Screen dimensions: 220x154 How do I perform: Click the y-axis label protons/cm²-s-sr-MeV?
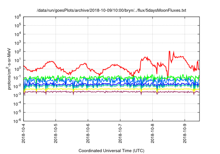[8, 69]
